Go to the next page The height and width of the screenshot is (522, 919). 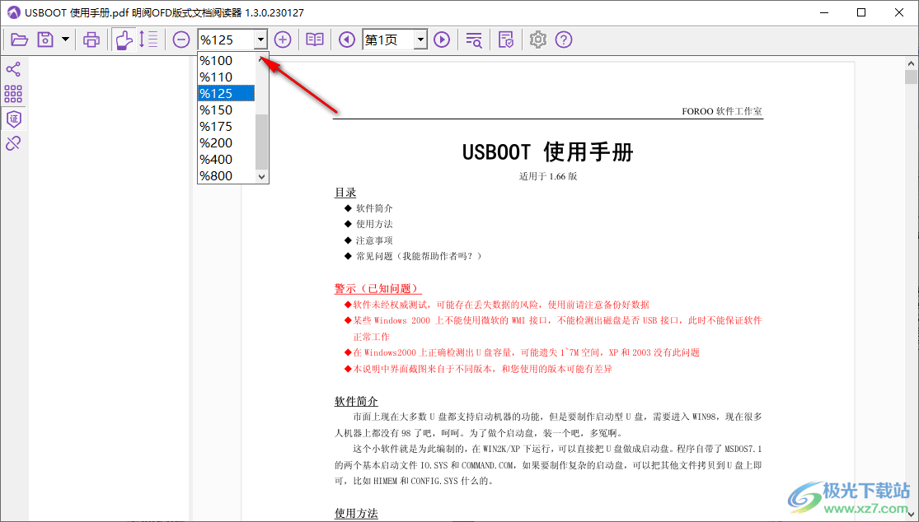(x=442, y=40)
